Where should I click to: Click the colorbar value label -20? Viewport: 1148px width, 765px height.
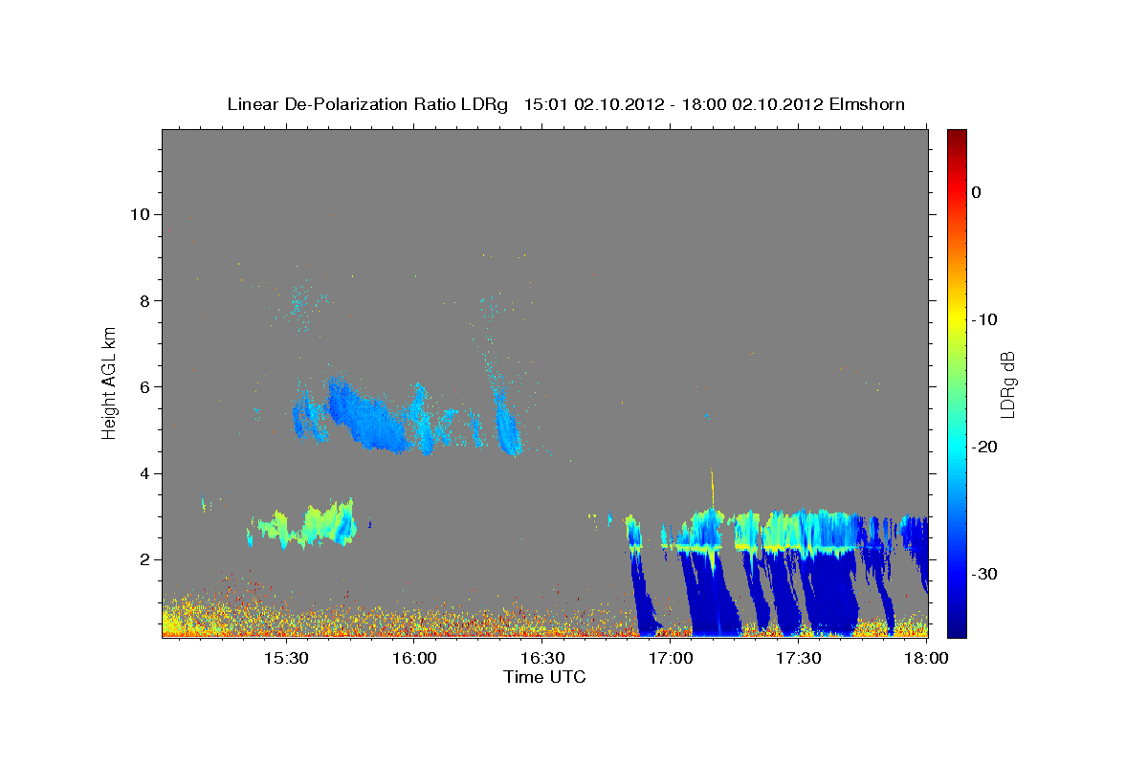(984, 447)
